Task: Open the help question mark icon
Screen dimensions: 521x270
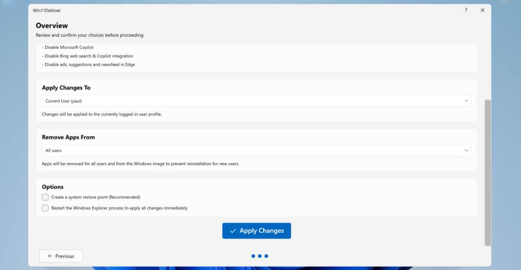Action: (x=466, y=10)
